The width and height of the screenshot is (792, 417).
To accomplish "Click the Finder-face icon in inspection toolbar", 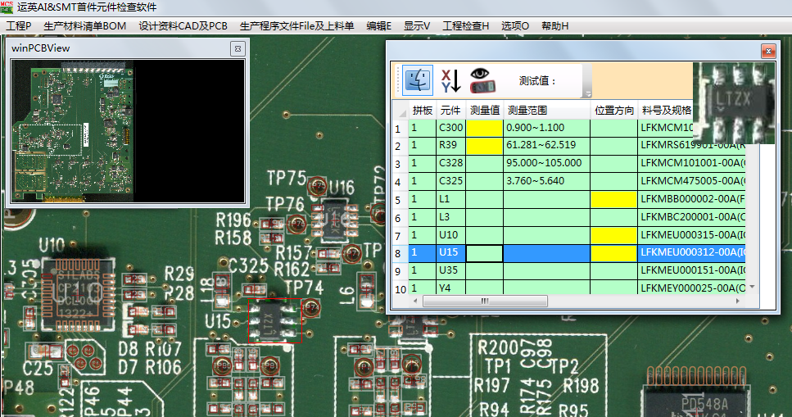I will click(x=418, y=80).
